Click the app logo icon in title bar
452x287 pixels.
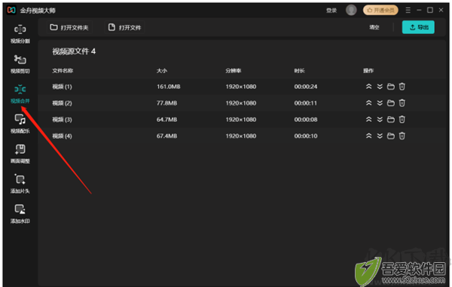click(x=11, y=10)
